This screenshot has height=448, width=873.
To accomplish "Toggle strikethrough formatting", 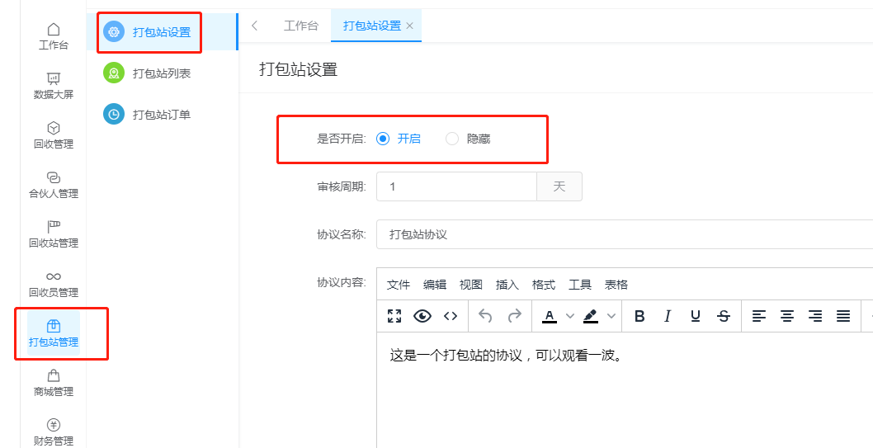I will pyautogui.click(x=723, y=316).
